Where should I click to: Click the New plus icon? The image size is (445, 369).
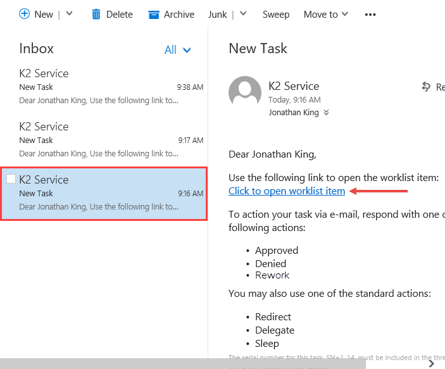(x=25, y=14)
